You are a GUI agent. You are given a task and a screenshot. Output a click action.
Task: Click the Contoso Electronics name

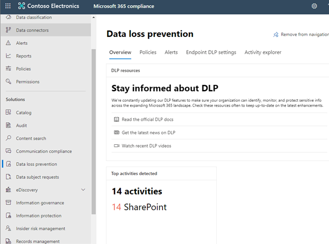pos(53,6)
